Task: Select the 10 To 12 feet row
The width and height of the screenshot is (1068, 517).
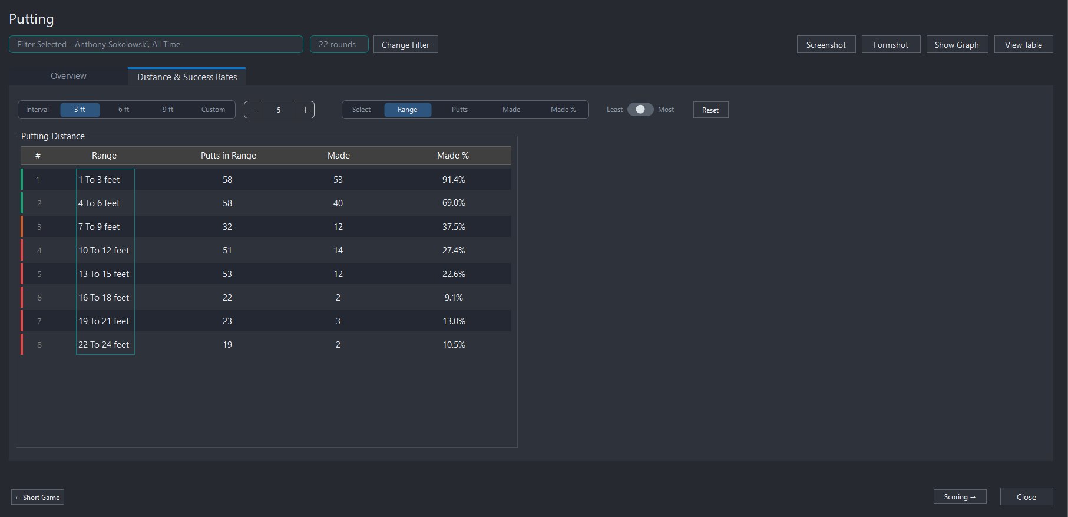Action: (x=266, y=250)
